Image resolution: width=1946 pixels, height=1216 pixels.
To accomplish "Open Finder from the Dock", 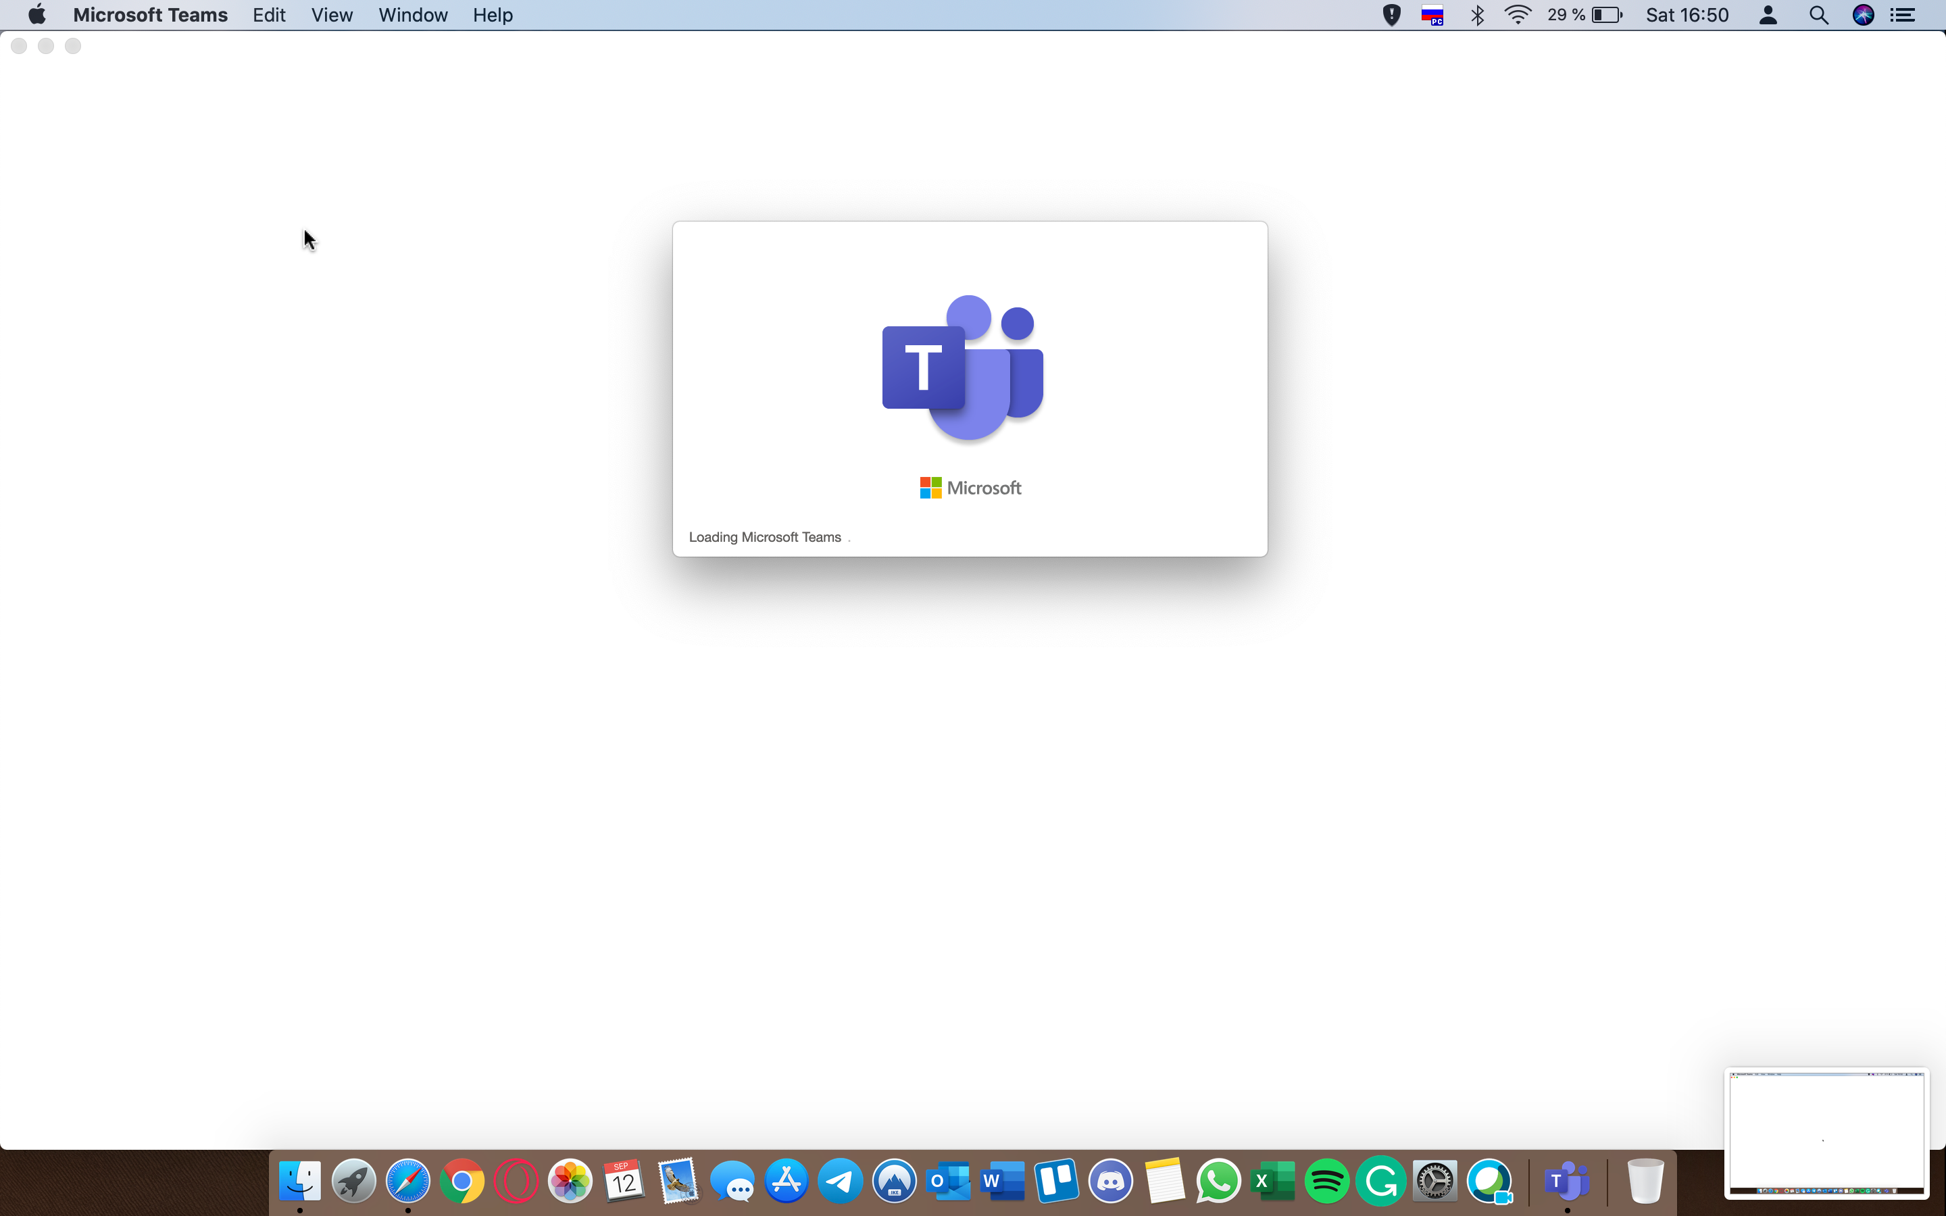I will pos(299,1181).
